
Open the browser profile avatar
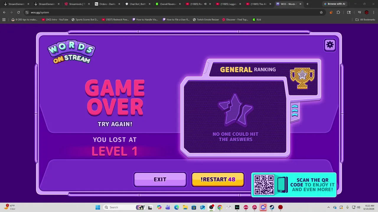tap(366, 12)
